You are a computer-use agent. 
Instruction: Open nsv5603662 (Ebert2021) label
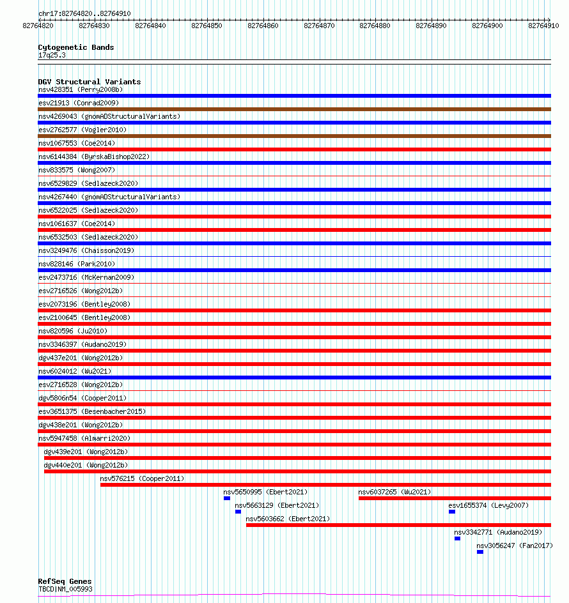click(x=288, y=519)
